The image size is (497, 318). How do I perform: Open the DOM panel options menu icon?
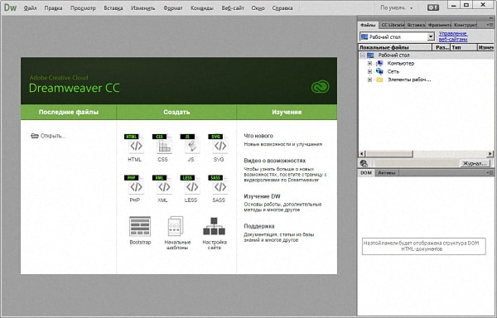(490, 172)
